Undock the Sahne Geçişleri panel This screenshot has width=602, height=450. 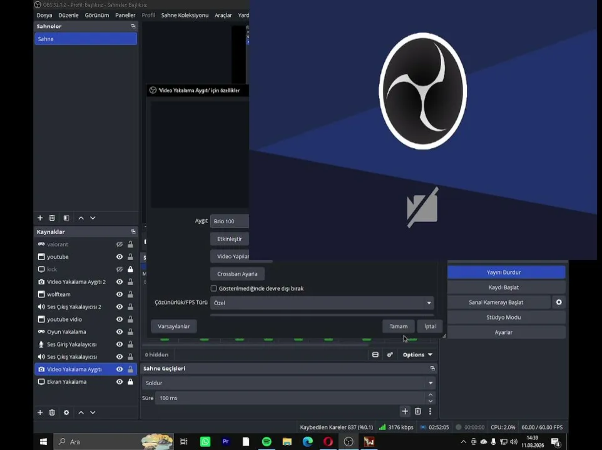tap(432, 368)
